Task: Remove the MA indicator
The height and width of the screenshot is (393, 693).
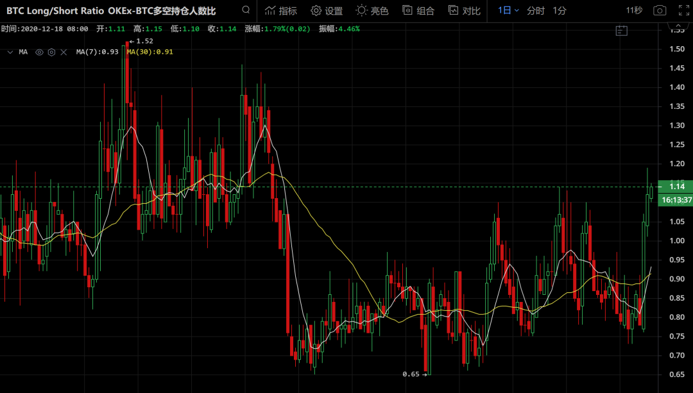Action: (x=64, y=52)
